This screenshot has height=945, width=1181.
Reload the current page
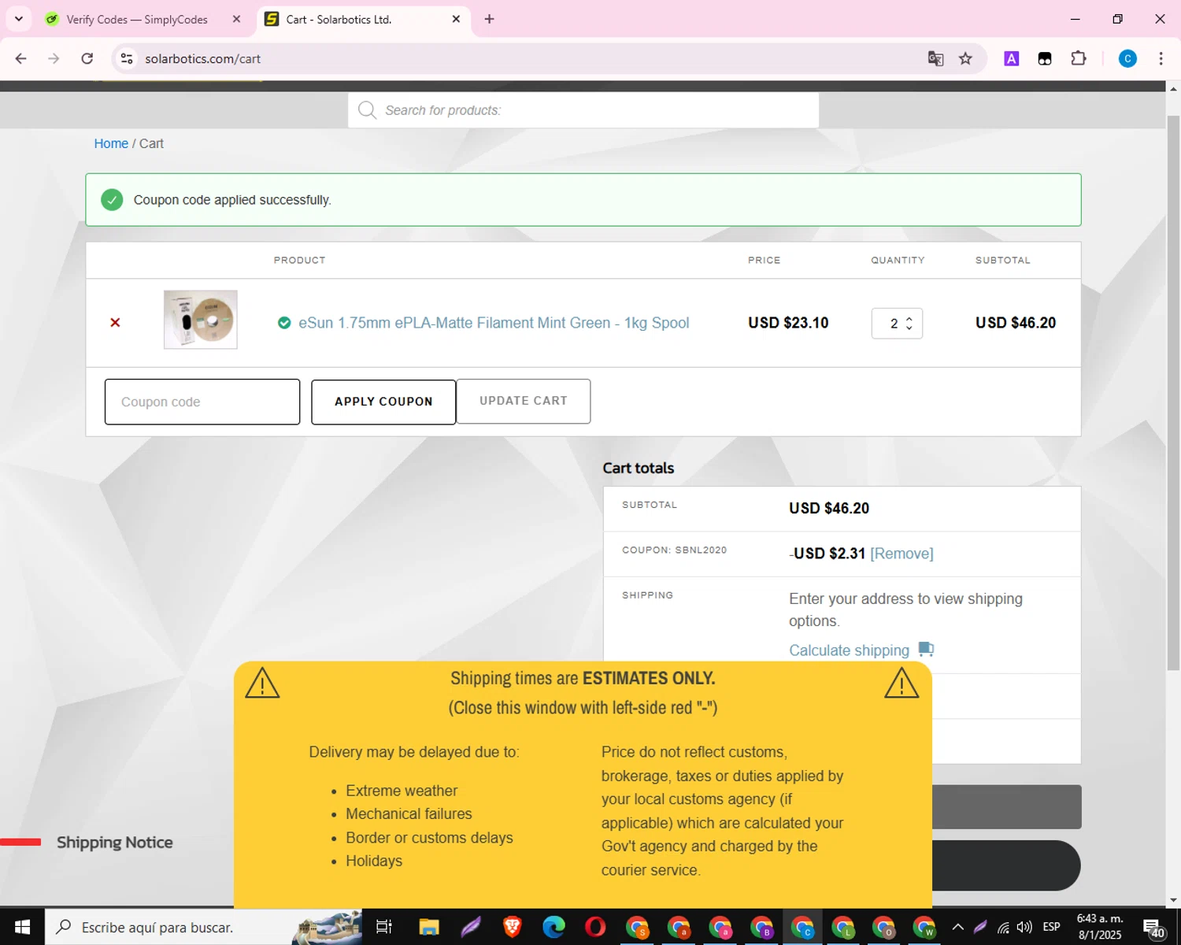click(87, 58)
